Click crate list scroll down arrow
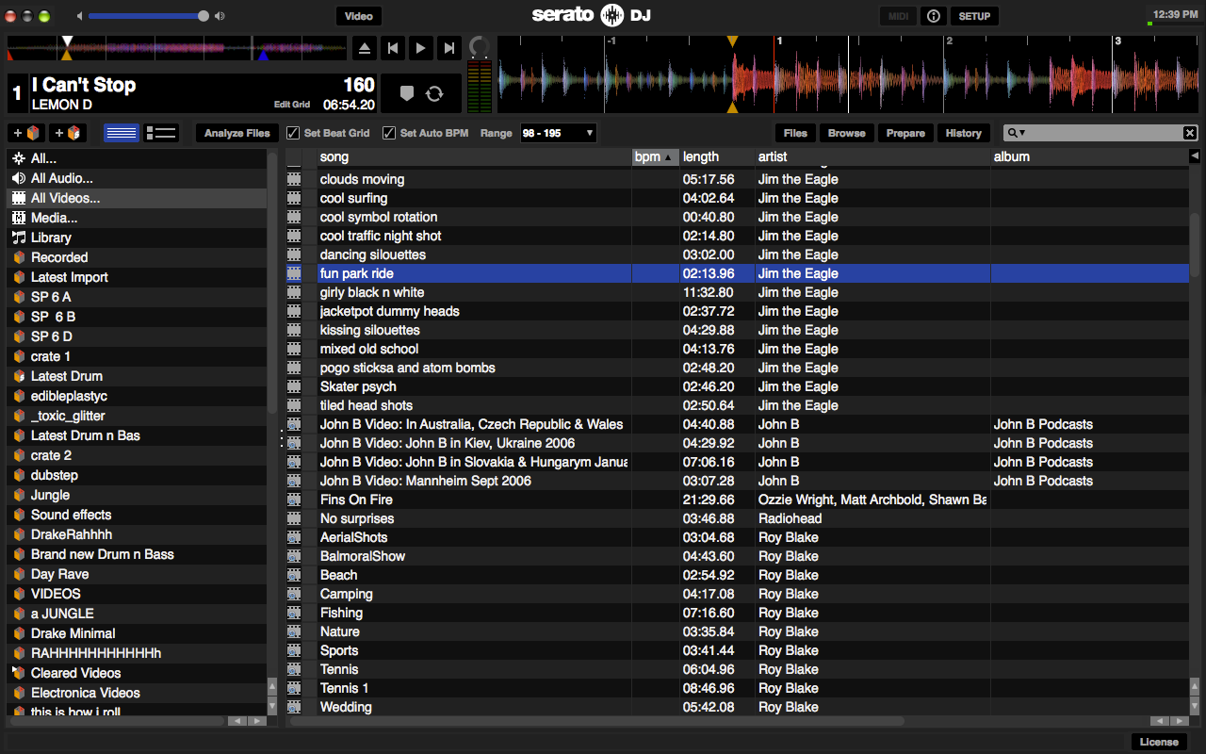 272,704
